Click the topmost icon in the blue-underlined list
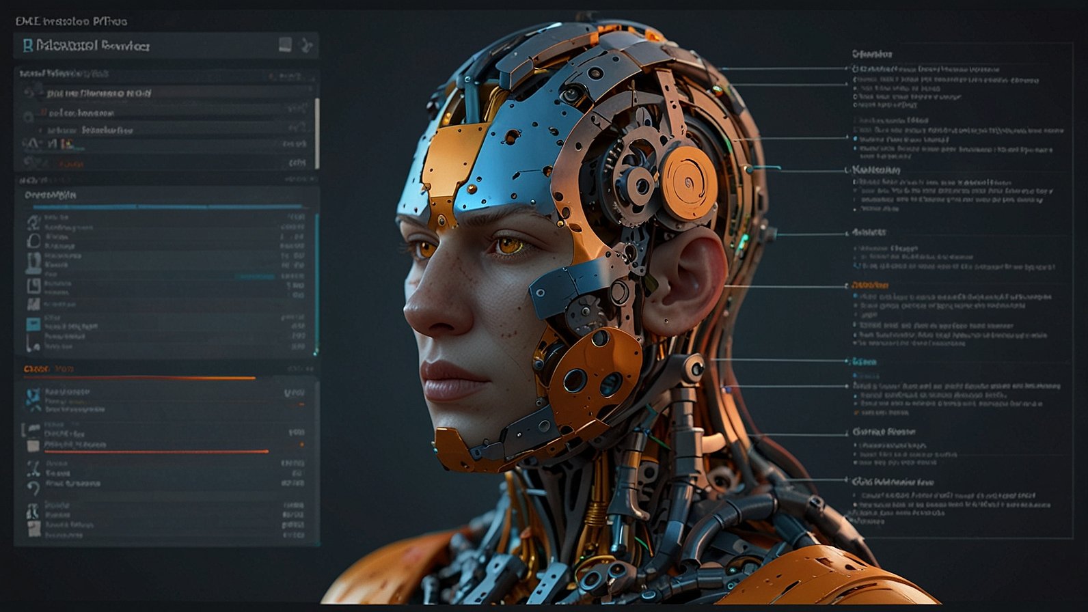 (x=33, y=222)
